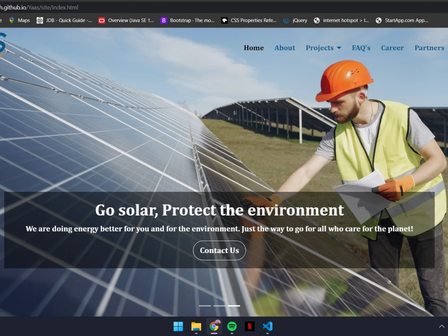The image size is (448, 336).
Task: Open Spotify from the taskbar
Action: [232, 326]
